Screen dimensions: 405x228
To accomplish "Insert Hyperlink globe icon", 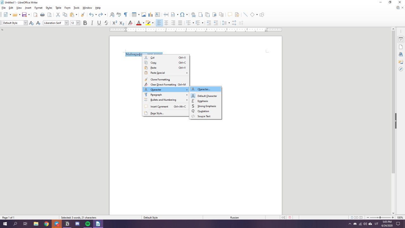I will (193, 15).
